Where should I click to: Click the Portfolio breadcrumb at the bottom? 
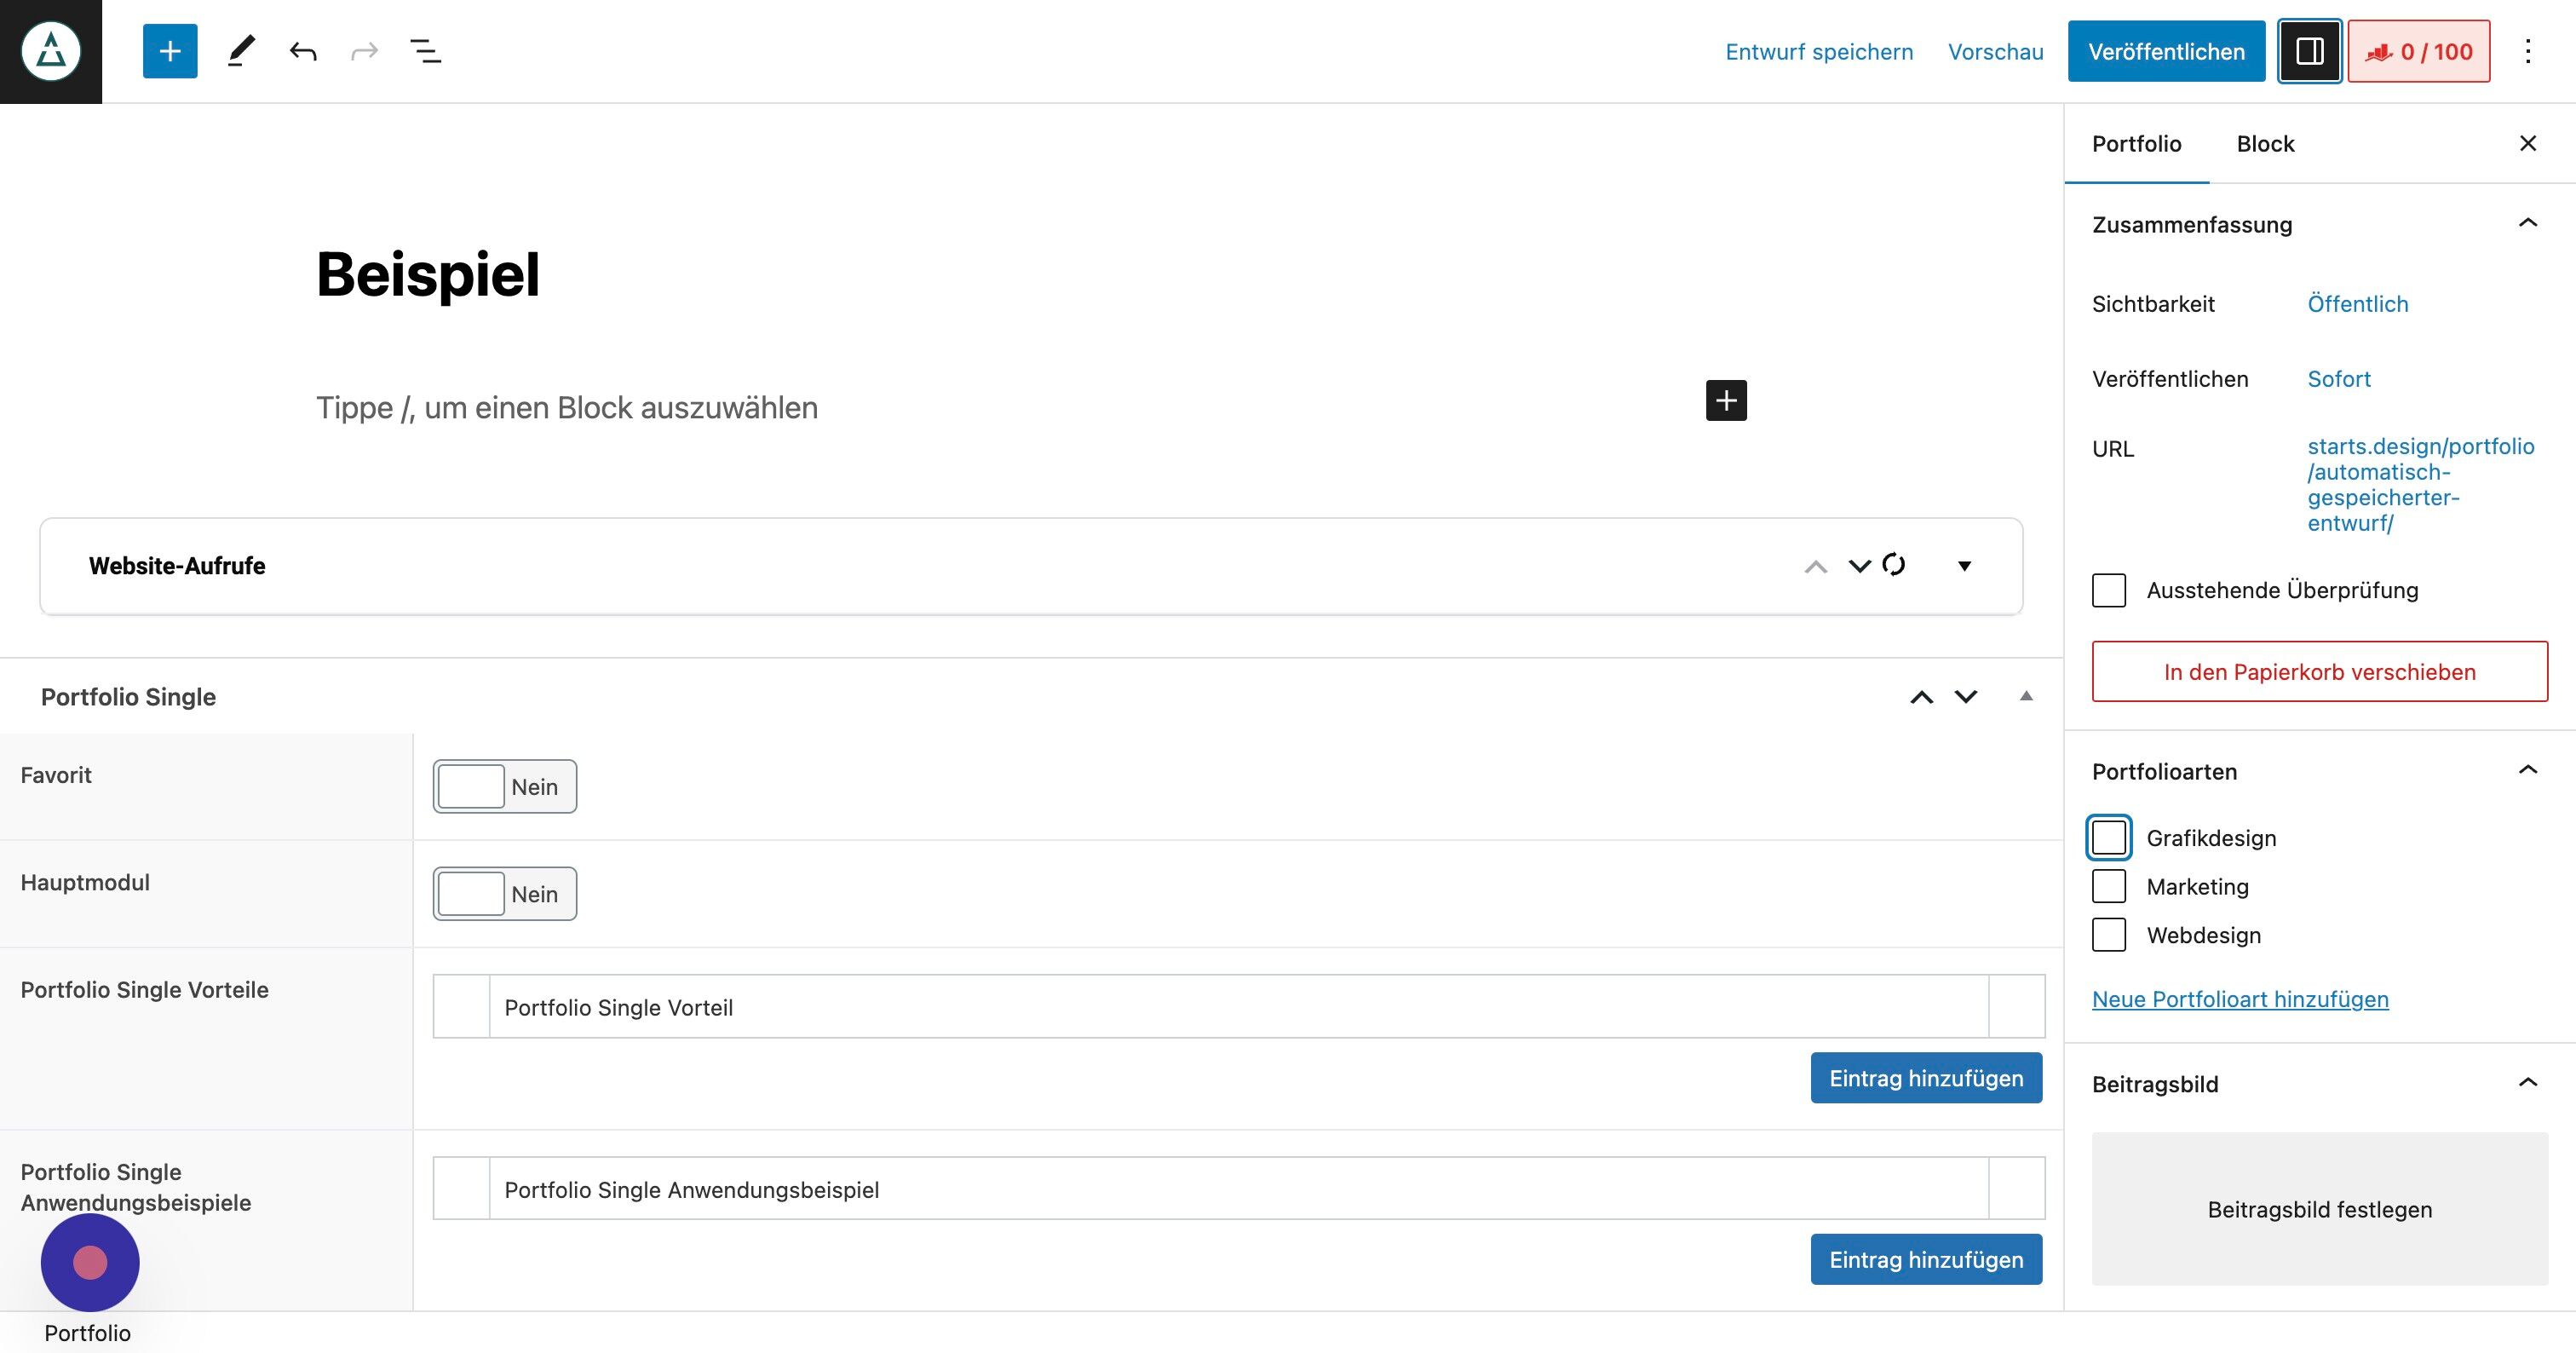tap(87, 1333)
